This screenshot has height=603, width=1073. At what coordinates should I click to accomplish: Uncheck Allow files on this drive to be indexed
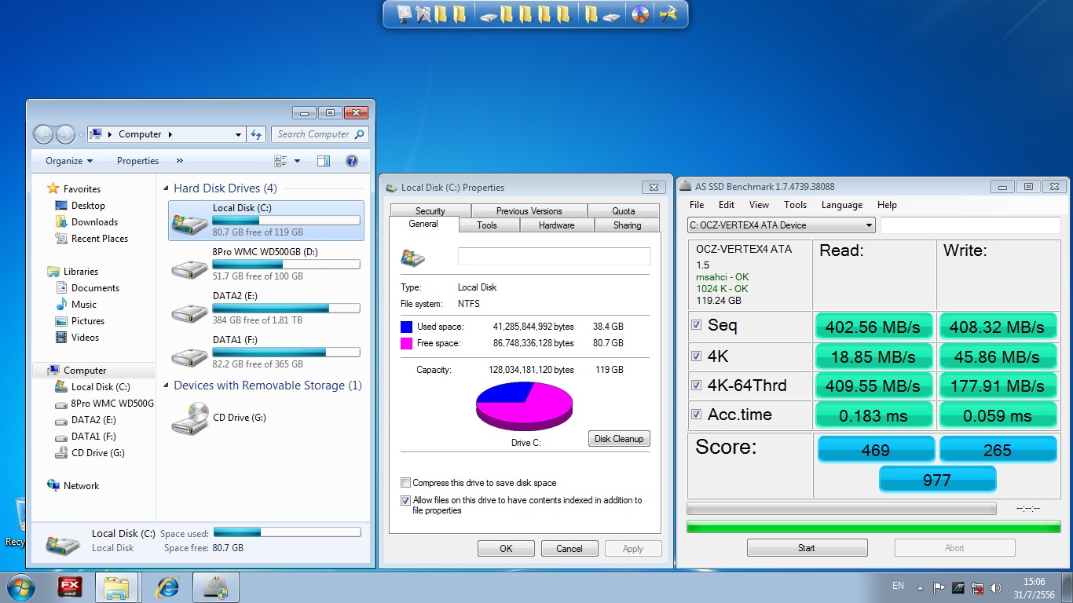click(x=405, y=500)
